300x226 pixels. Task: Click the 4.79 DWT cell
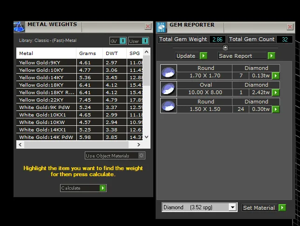115,100
